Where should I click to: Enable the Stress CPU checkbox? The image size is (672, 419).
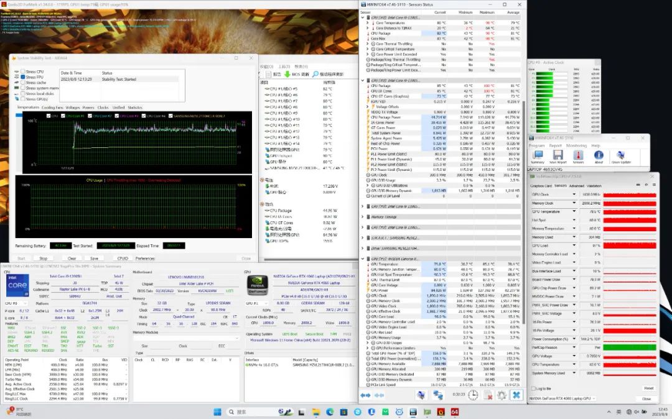tap(23, 71)
